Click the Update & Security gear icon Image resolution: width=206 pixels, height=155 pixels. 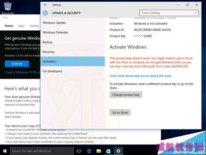pyautogui.click(x=45, y=13)
